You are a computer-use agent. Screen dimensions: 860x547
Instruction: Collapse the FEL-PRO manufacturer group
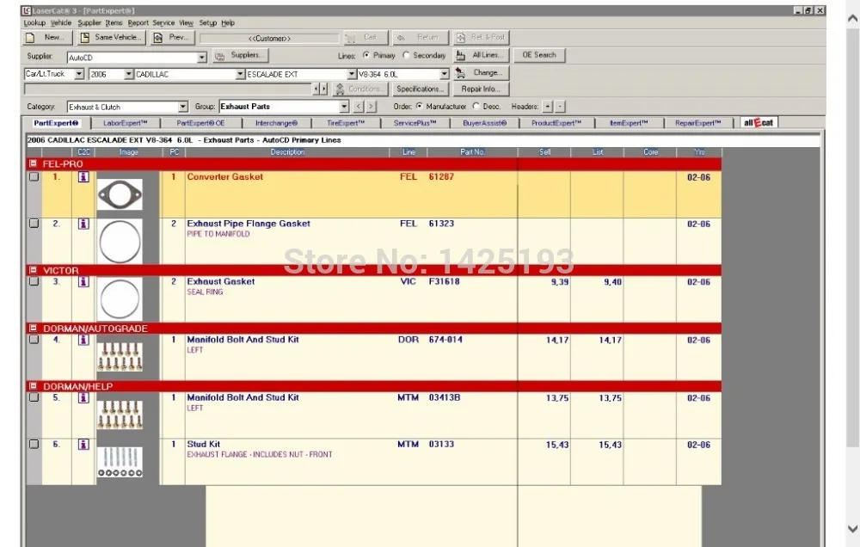point(33,163)
